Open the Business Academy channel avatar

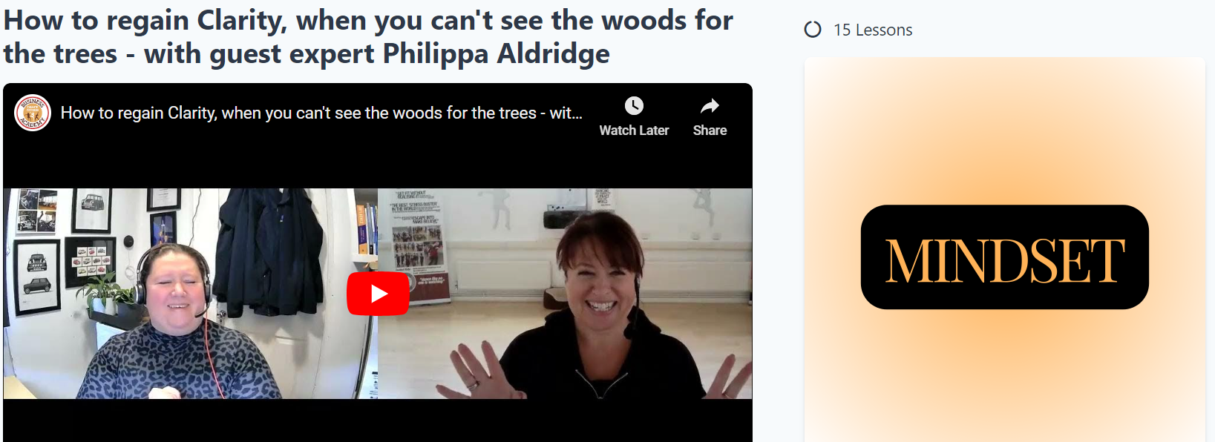coord(33,113)
